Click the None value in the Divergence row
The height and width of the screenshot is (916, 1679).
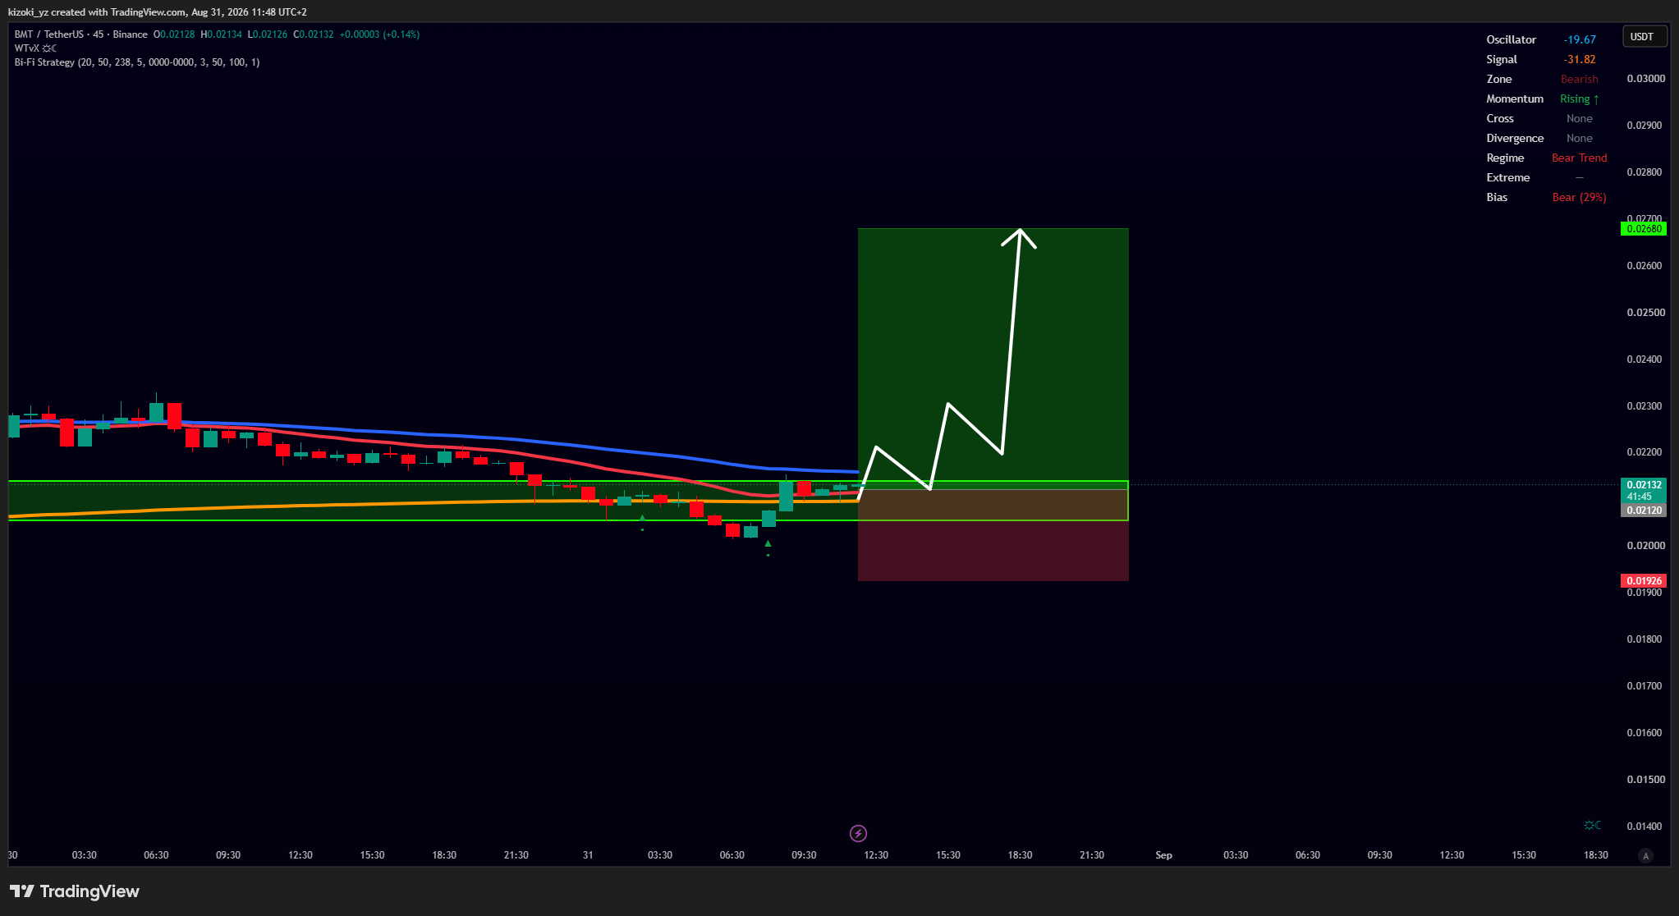1580,138
